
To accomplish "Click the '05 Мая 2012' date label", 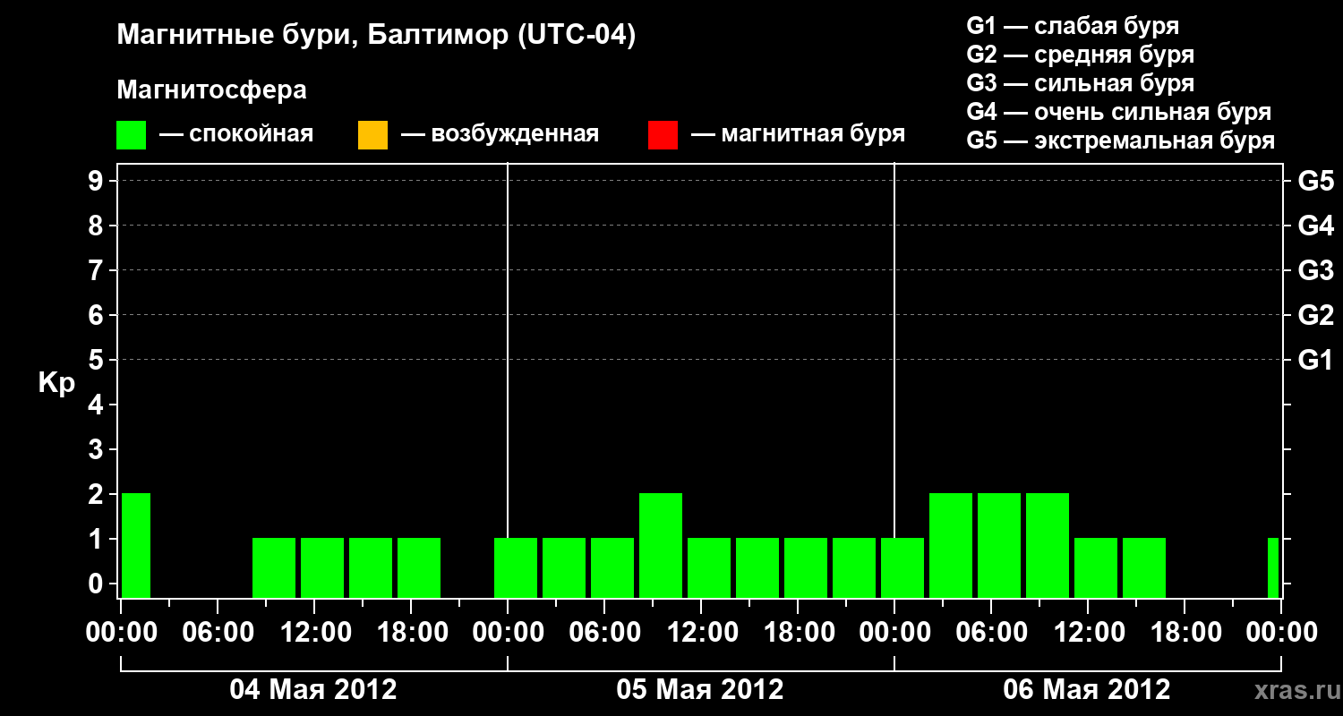I will (x=700, y=690).
